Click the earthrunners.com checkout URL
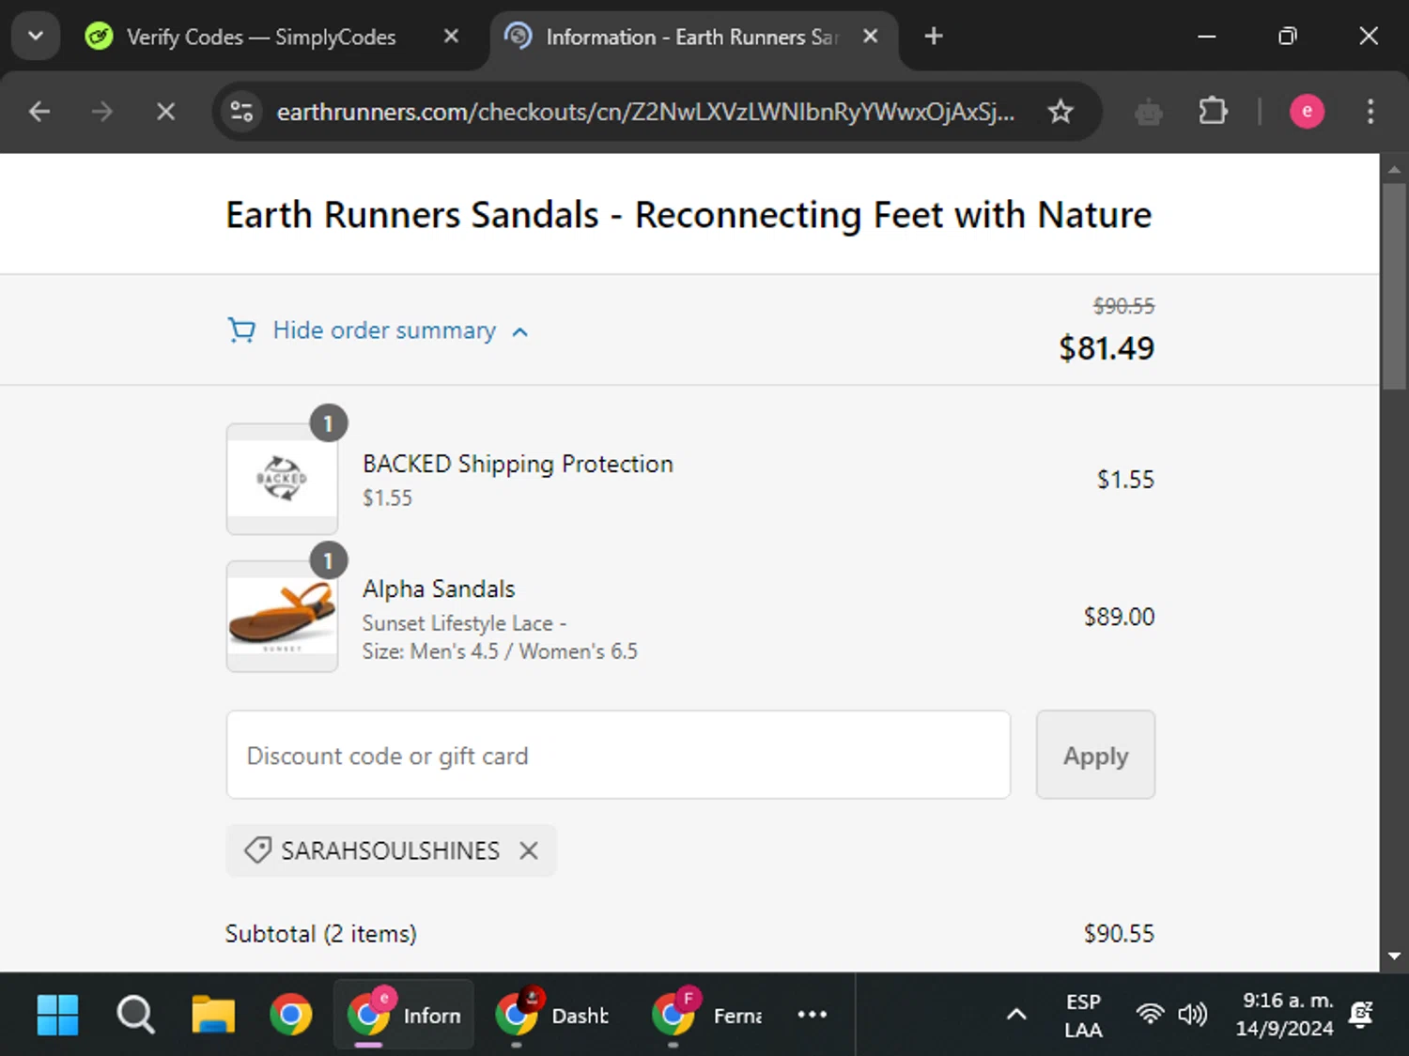 click(645, 112)
